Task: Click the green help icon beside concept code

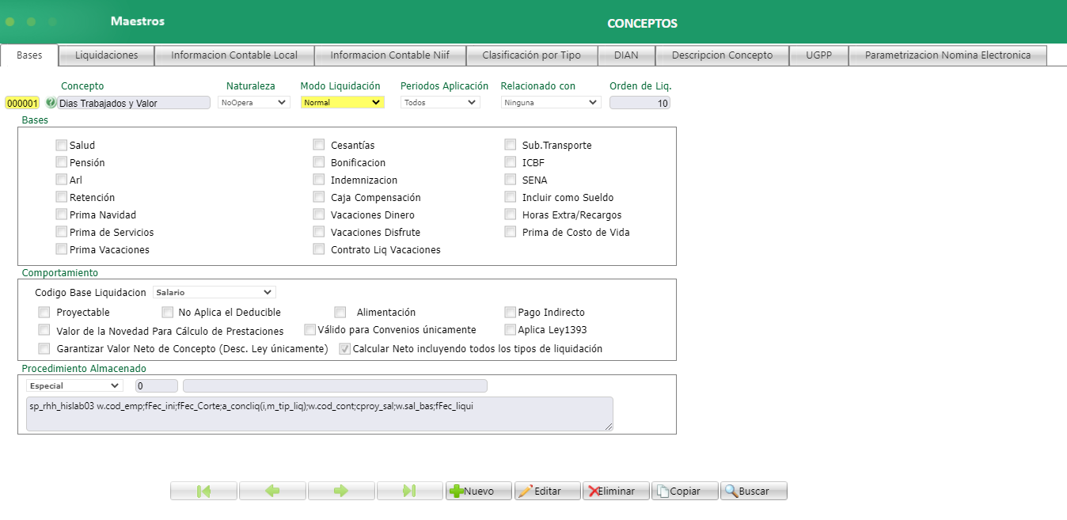Action: pos(51,102)
